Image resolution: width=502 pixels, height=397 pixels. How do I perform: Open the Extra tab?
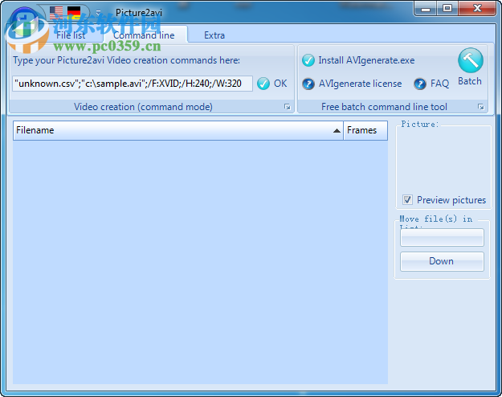point(214,35)
